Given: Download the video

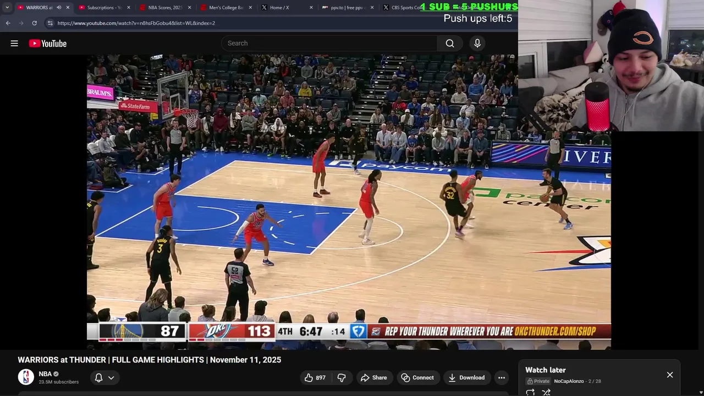Looking at the screenshot, I should pos(466,377).
